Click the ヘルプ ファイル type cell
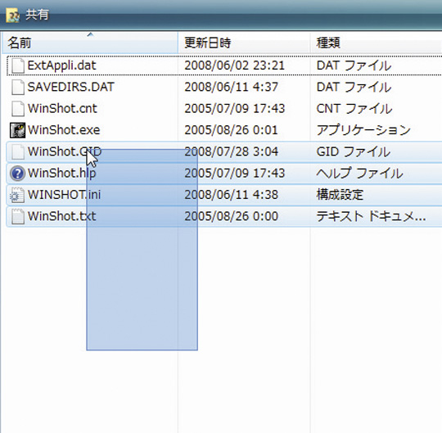This screenshot has height=433, width=442. tap(359, 174)
